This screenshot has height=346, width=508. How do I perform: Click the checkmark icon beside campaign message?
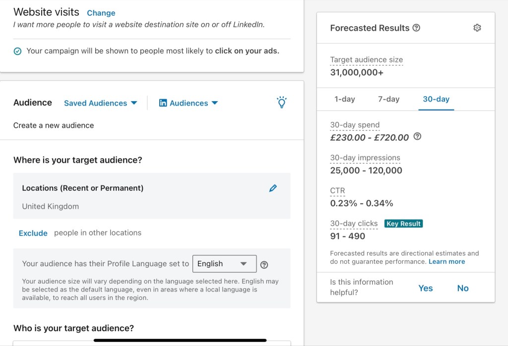point(18,51)
